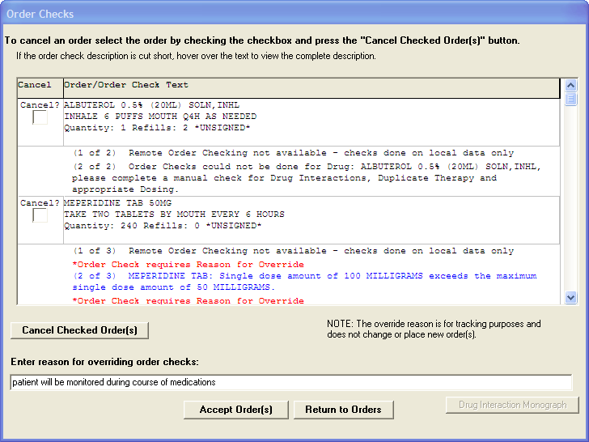Select the INHALE 6 PUFFS MOUTH Q4H line
Viewport: 589px width, 442px height.
pyautogui.click(x=160, y=116)
